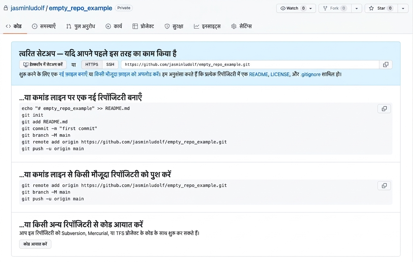Open the प्रोजेक्ट (Projects) tab
Screen dimensions: 413x262
[143, 26]
